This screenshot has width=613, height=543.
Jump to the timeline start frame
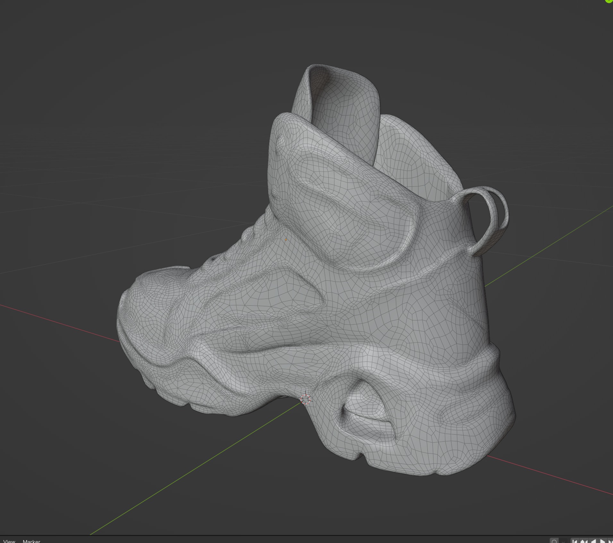(x=575, y=541)
